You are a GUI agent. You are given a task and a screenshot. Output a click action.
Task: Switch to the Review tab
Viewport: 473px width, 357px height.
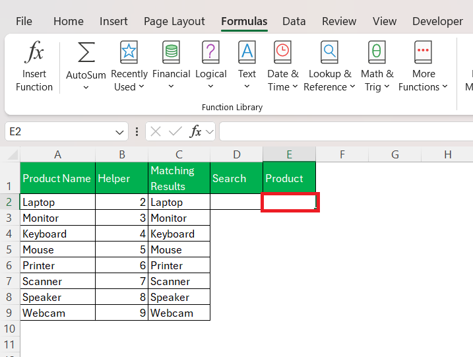click(339, 21)
